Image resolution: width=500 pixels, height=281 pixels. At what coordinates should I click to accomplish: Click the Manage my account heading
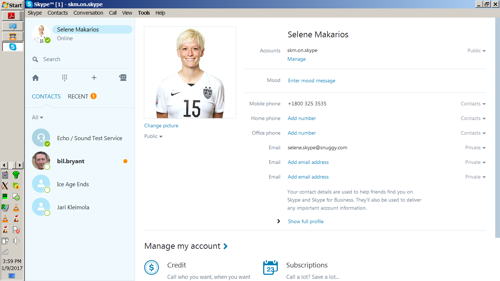[x=182, y=246]
